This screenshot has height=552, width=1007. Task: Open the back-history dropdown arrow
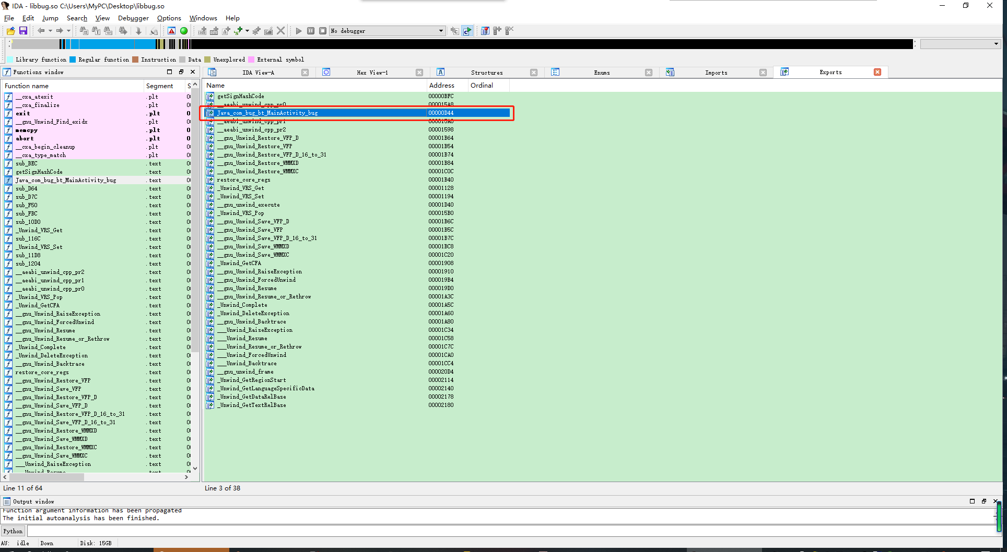pyautogui.click(x=50, y=31)
